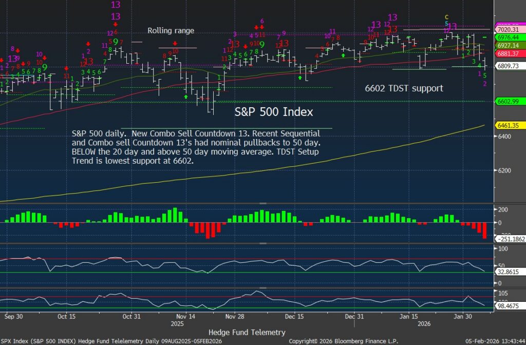Select the bright green 6976.44 price tag
The image size is (526, 345).
click(x=508, y=37)
